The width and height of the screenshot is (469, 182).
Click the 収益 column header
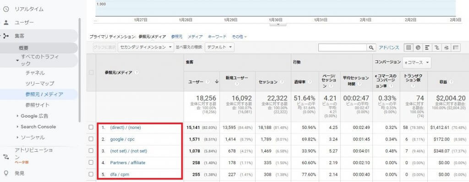click(x=443, y=82)
